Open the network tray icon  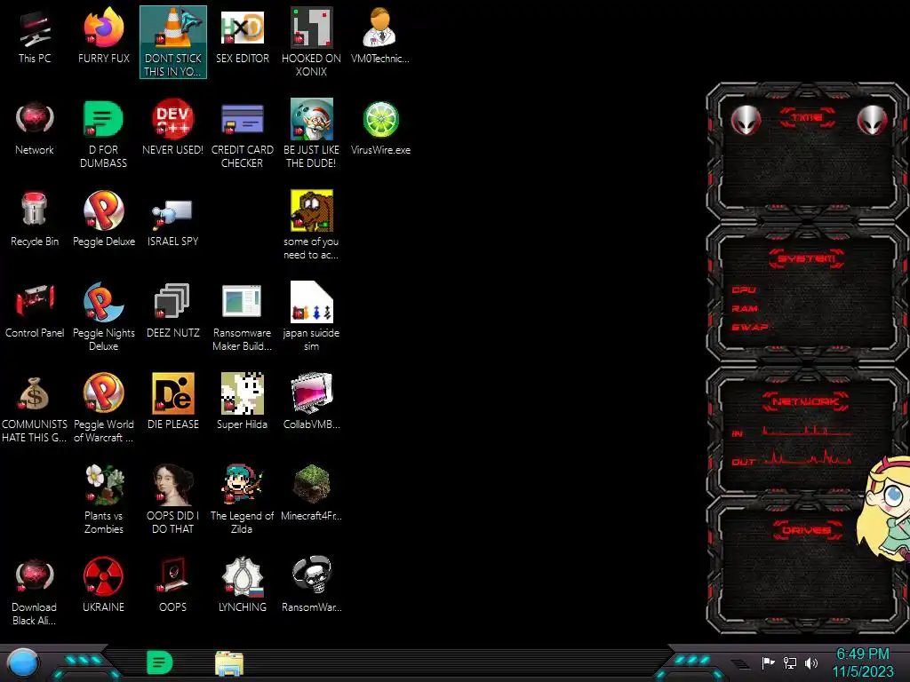(790, 662)
